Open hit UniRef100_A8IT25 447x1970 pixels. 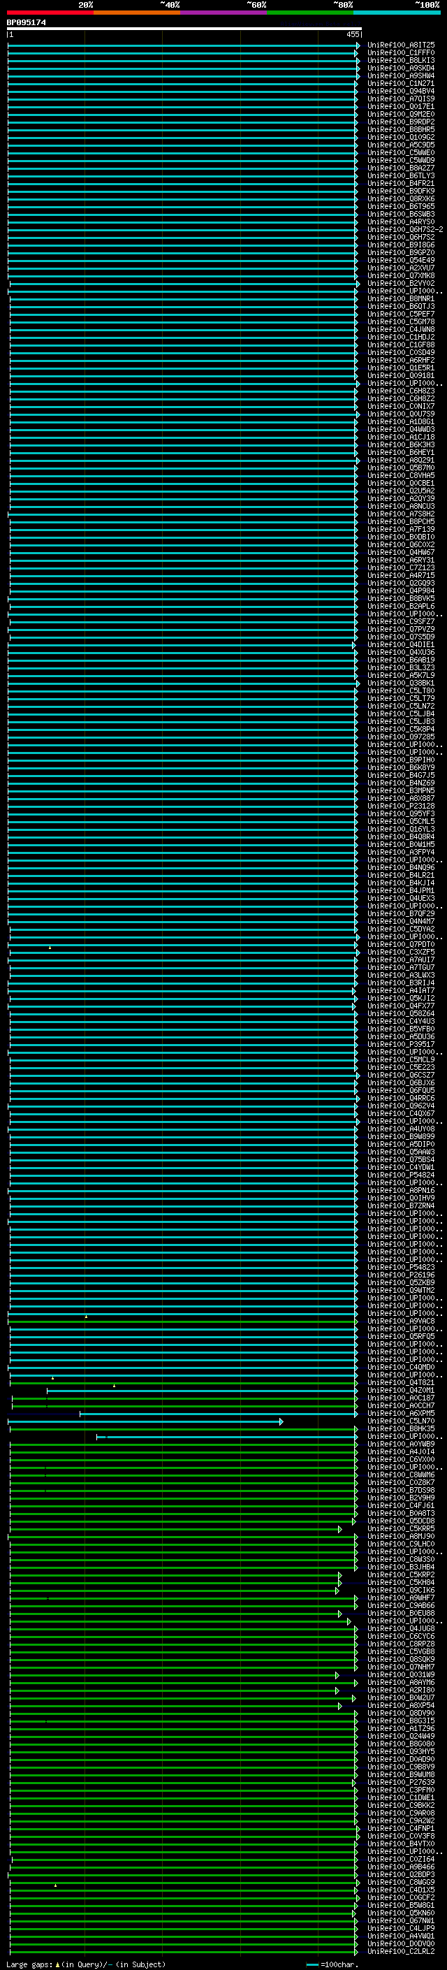tap(401, 45)
